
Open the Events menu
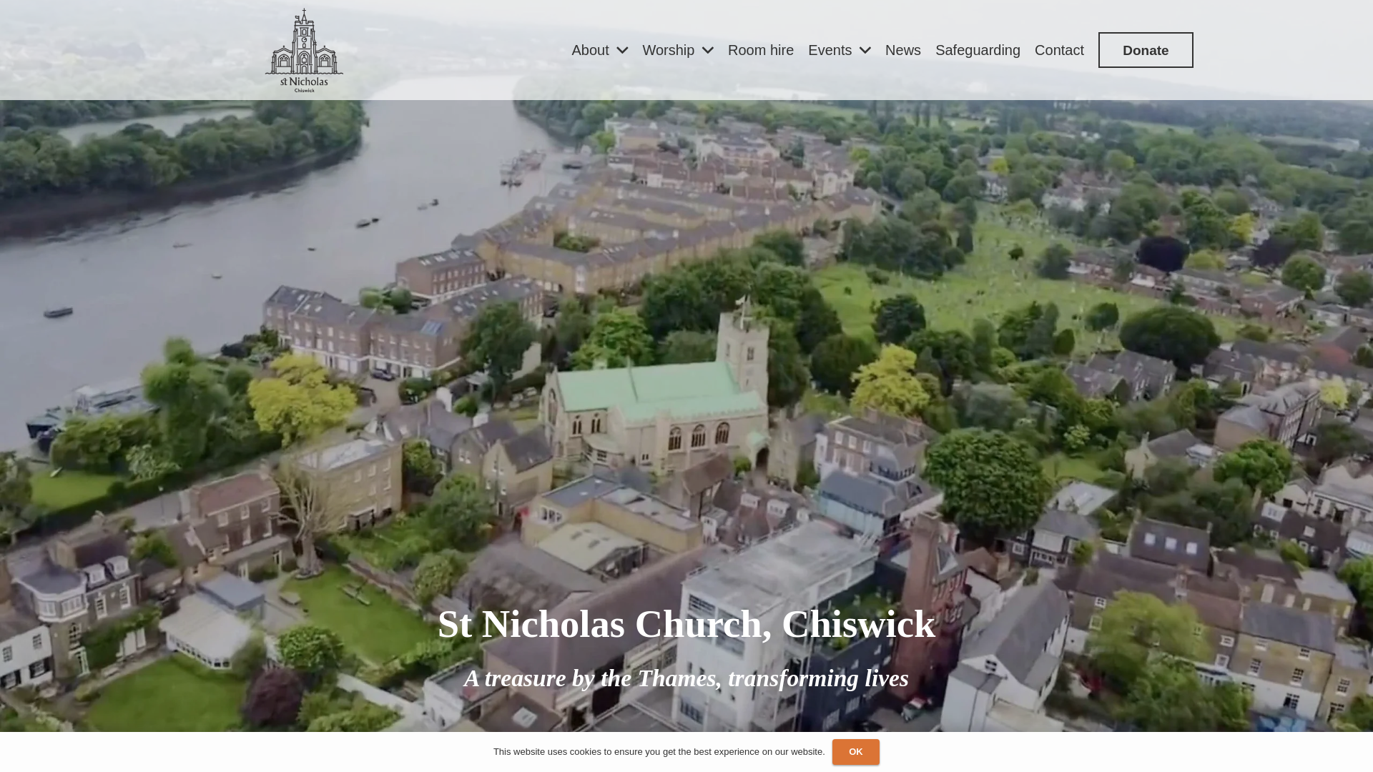tap(830, 50)
